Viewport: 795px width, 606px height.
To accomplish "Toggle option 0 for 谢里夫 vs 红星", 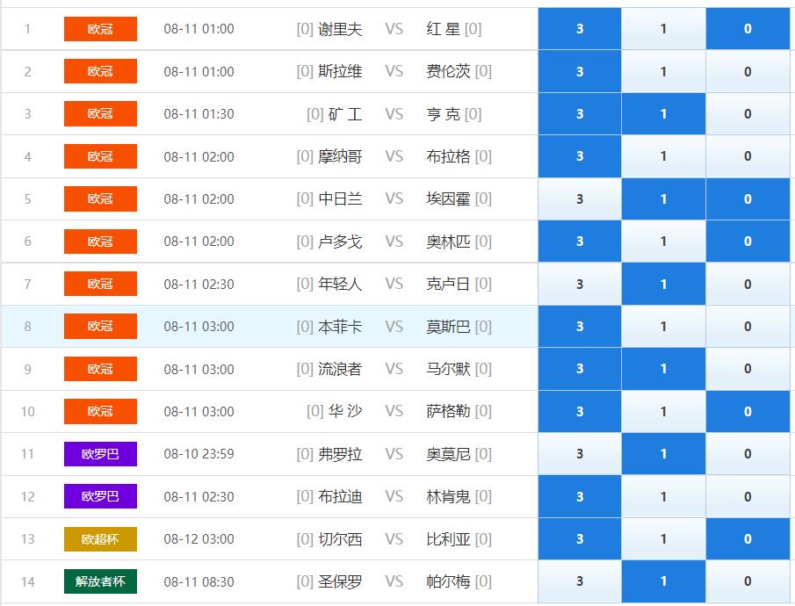I will click(748, 29).
